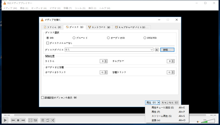Click the キャンセル (C) button
This screenshot has height=125, width=220.
(170, 102)
